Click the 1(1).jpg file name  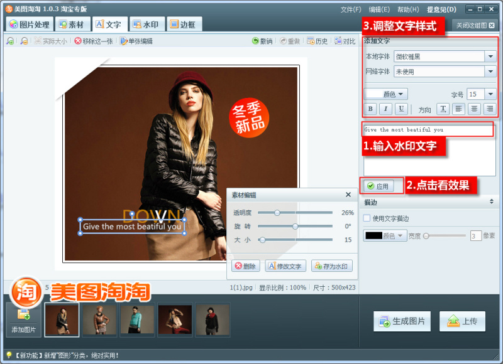click(241, 287)
